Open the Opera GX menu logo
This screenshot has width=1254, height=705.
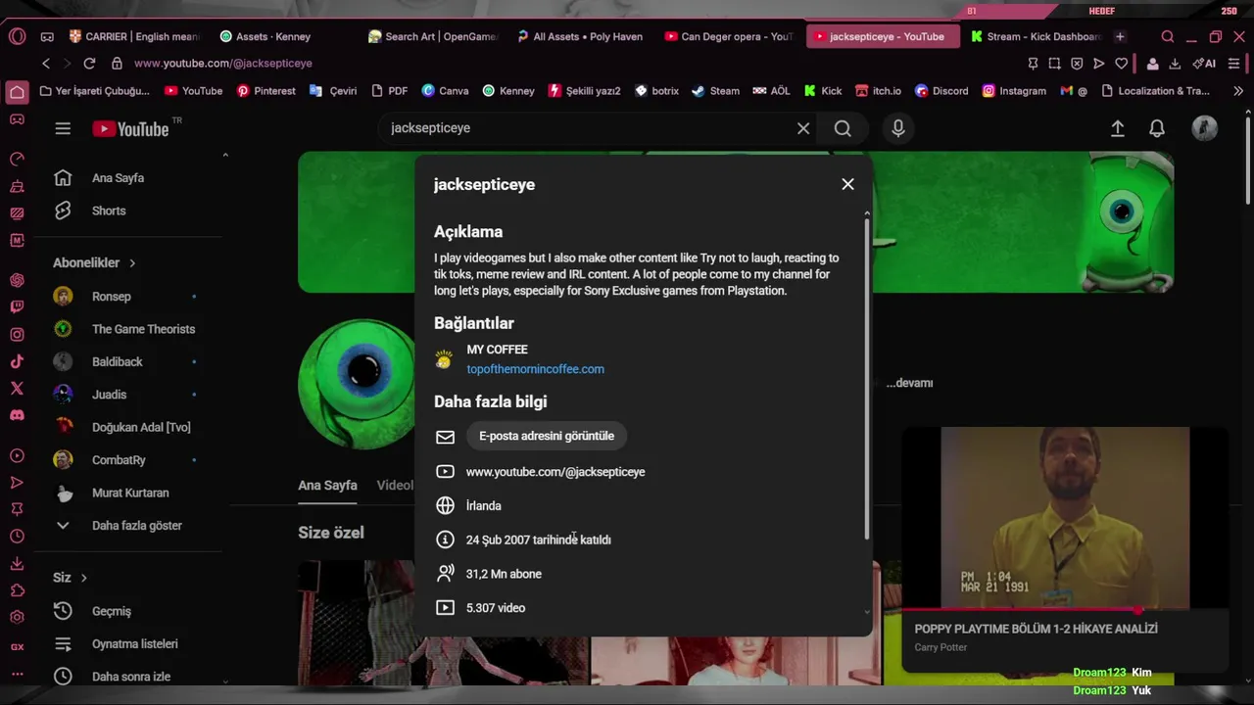(x=17, y=36)
